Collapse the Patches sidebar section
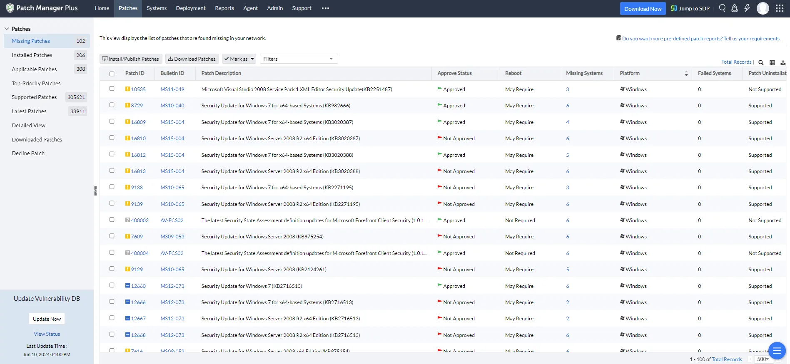Screen dimensions: 790x364 tap(7, 29)
